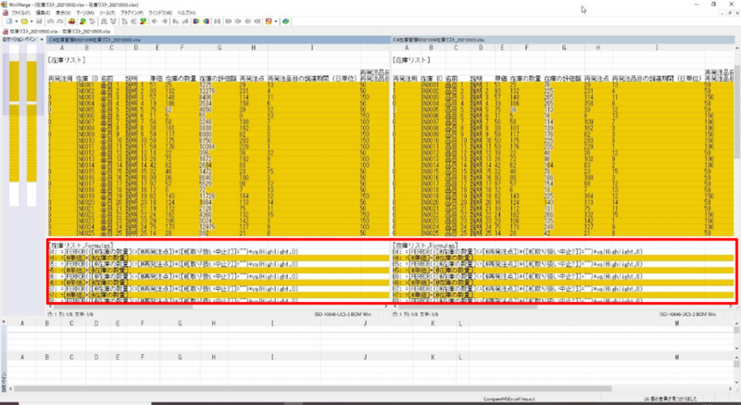Click column header I in right pane
This screenshot has height=405, width=741.
pyautogui.click(x=657, y=48)
